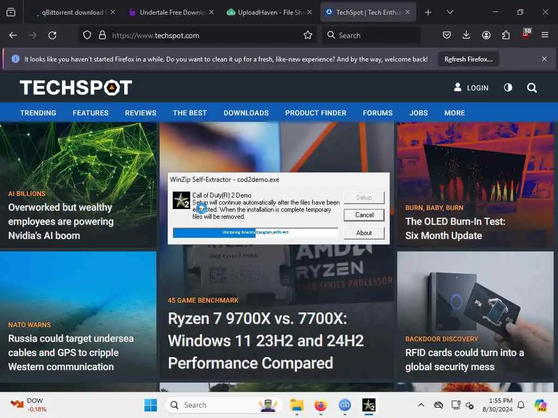This screenshot has height=418, width=558.
Task: Open the notification bell
Action: click(521, 405)
